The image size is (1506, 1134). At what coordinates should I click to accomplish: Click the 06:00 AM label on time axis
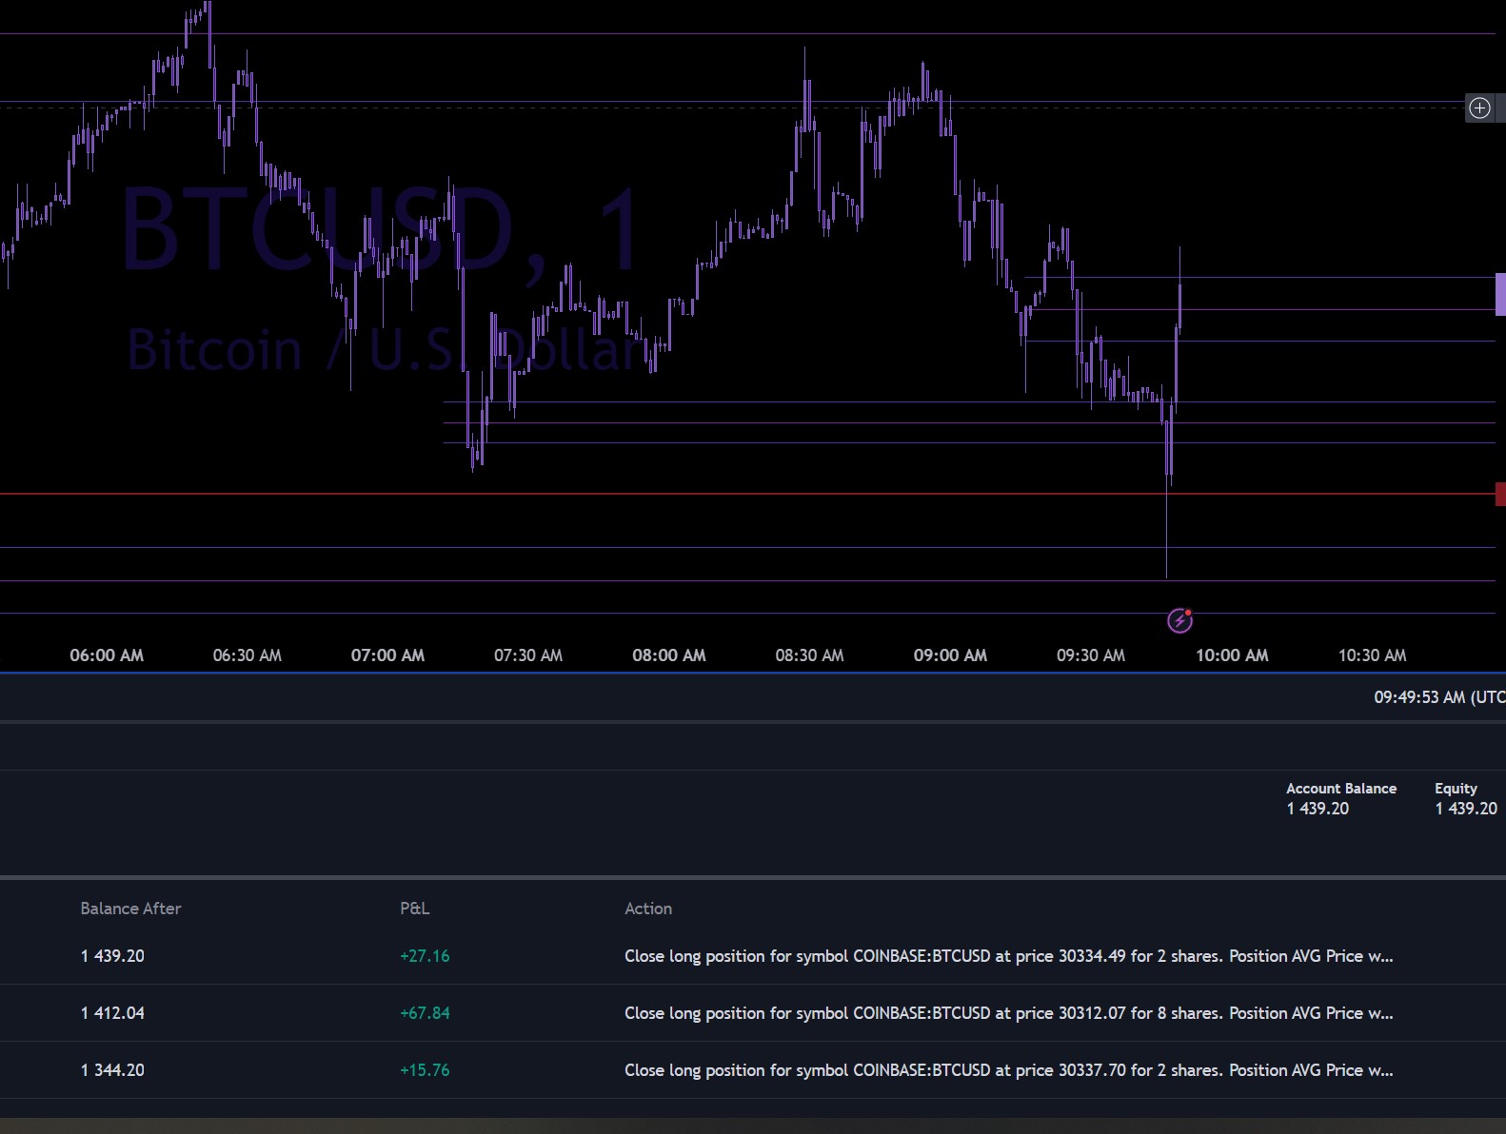point(107,655)
